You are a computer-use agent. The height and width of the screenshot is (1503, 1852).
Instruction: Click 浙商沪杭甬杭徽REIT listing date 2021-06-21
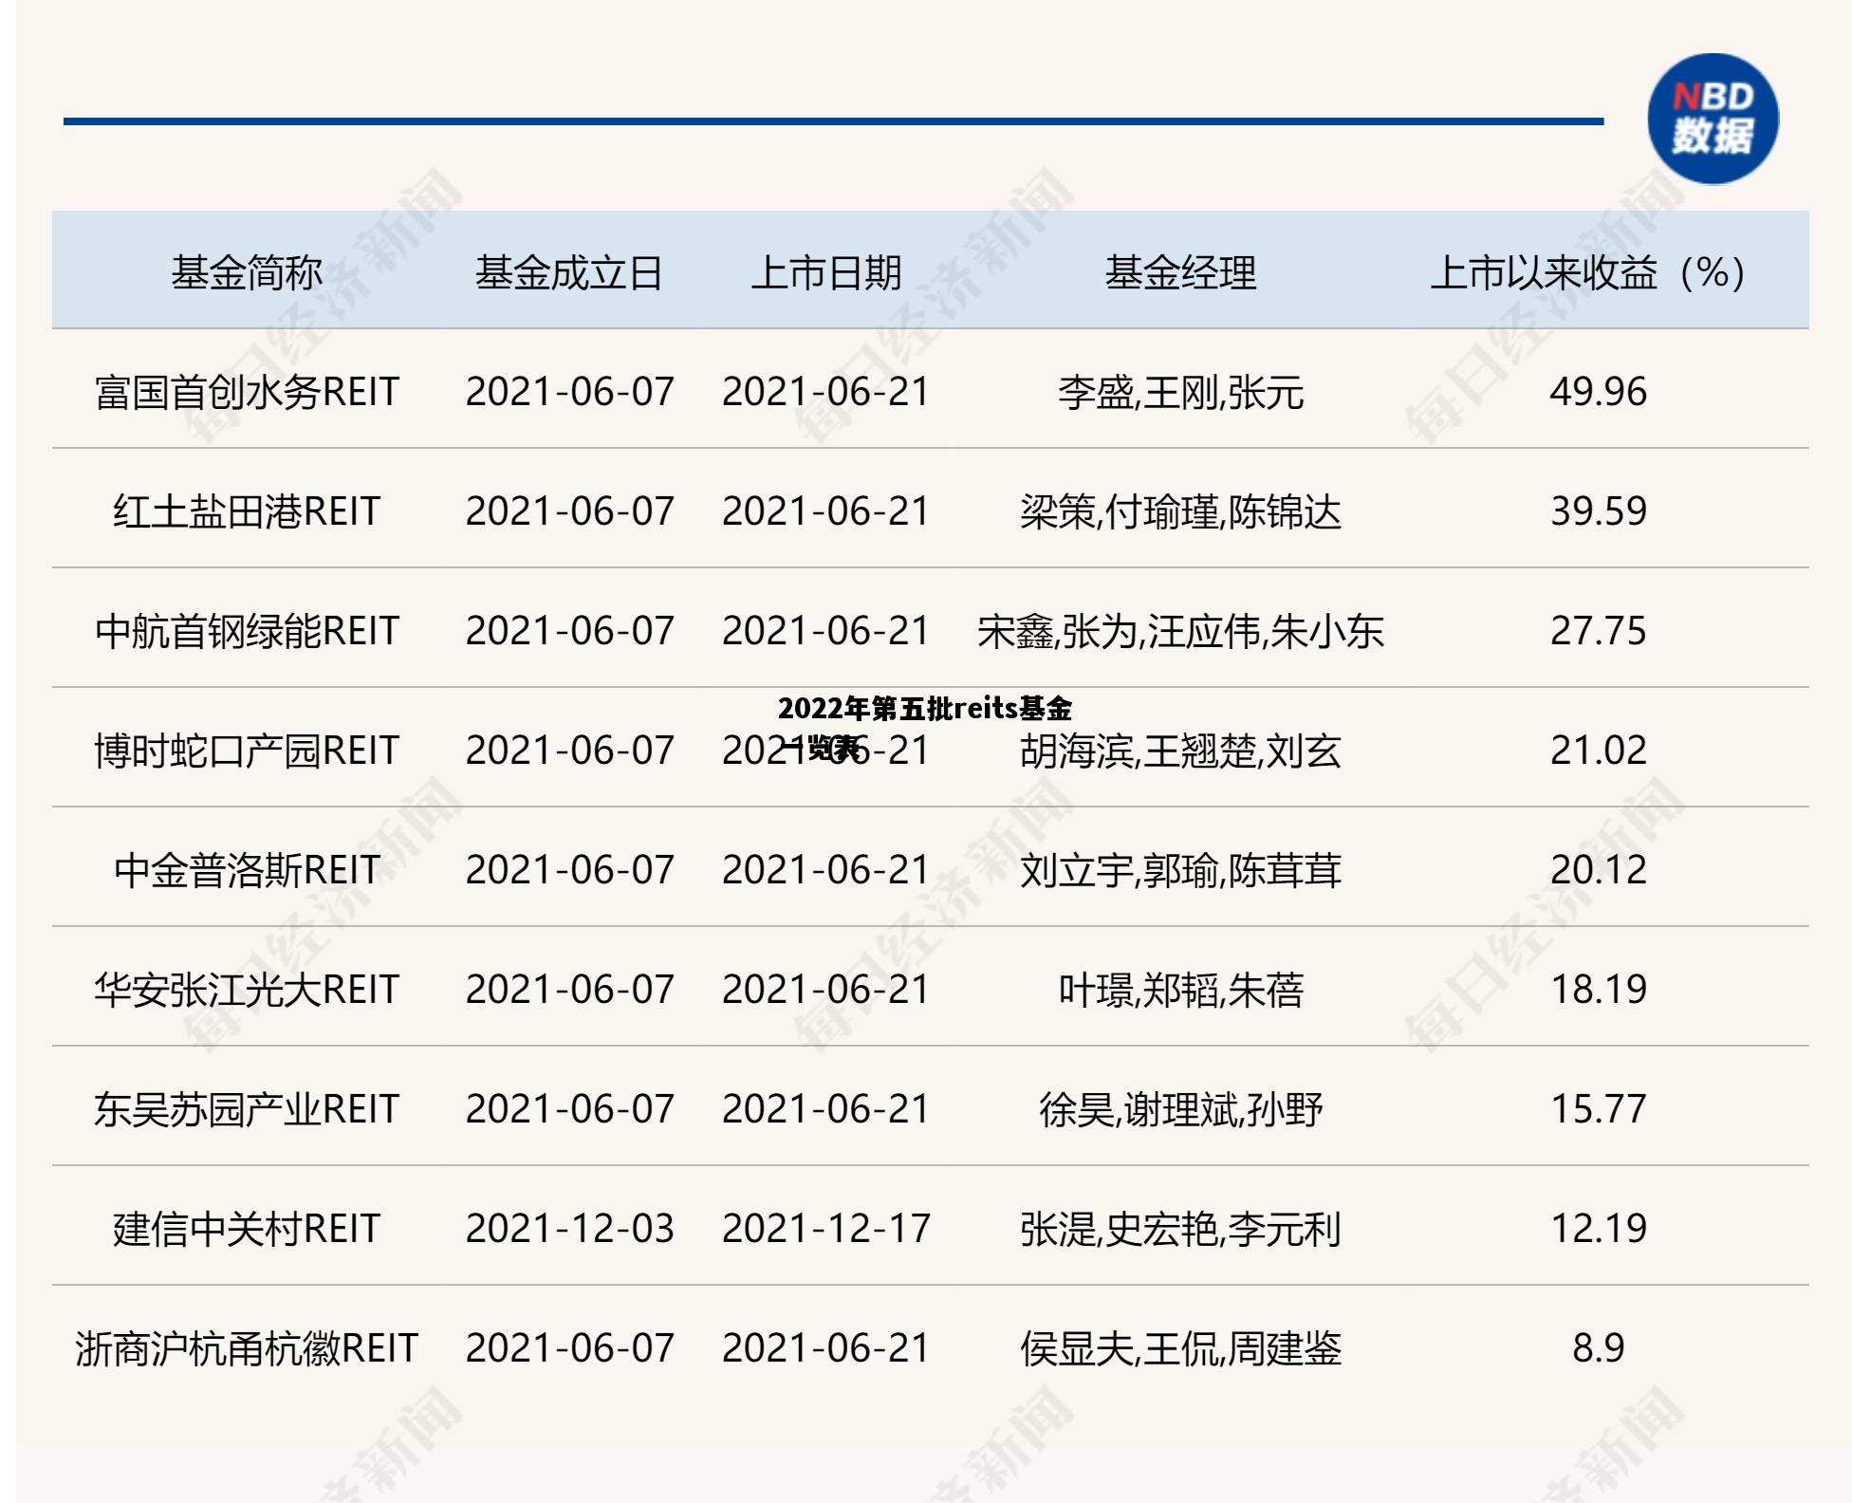coord(826,1348)
